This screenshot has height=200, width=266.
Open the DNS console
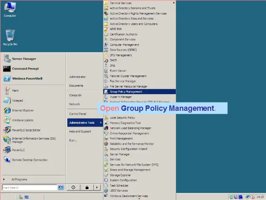140,65
